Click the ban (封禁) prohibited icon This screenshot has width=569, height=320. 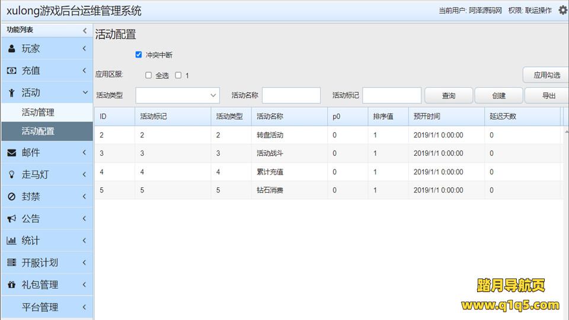pos(12,197)
